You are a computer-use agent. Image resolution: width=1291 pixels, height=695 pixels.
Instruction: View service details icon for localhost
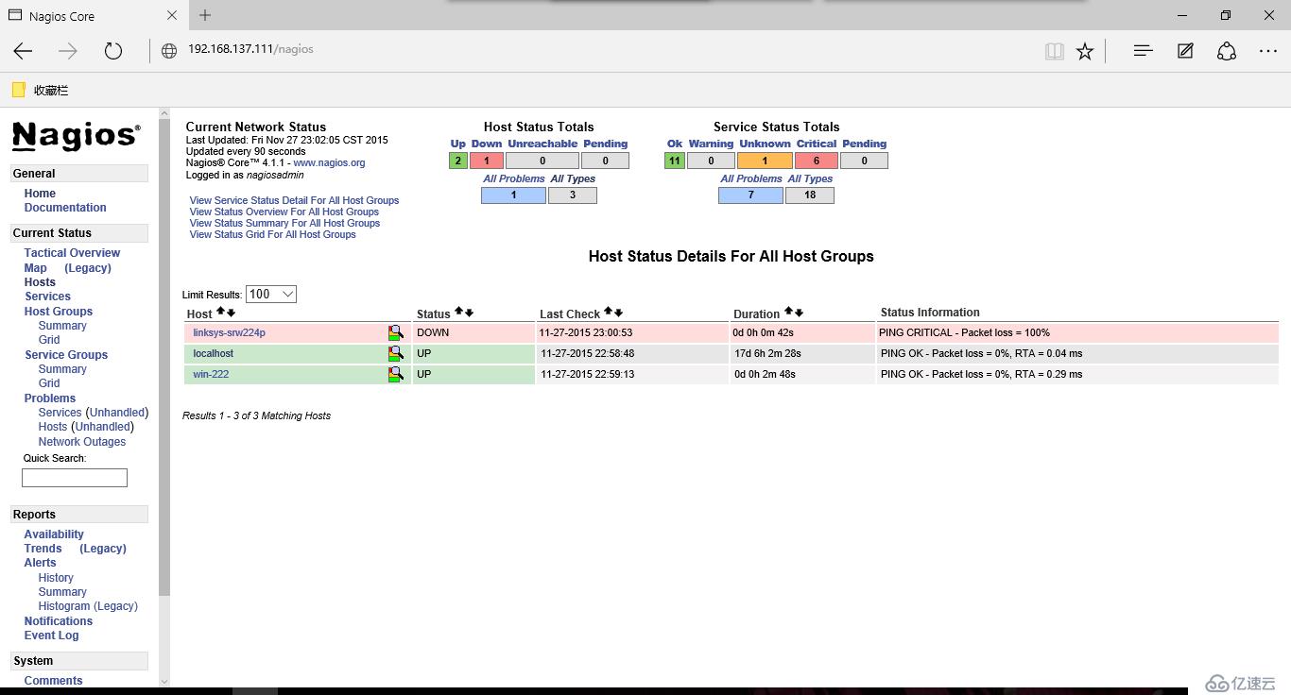coord(396,353)
